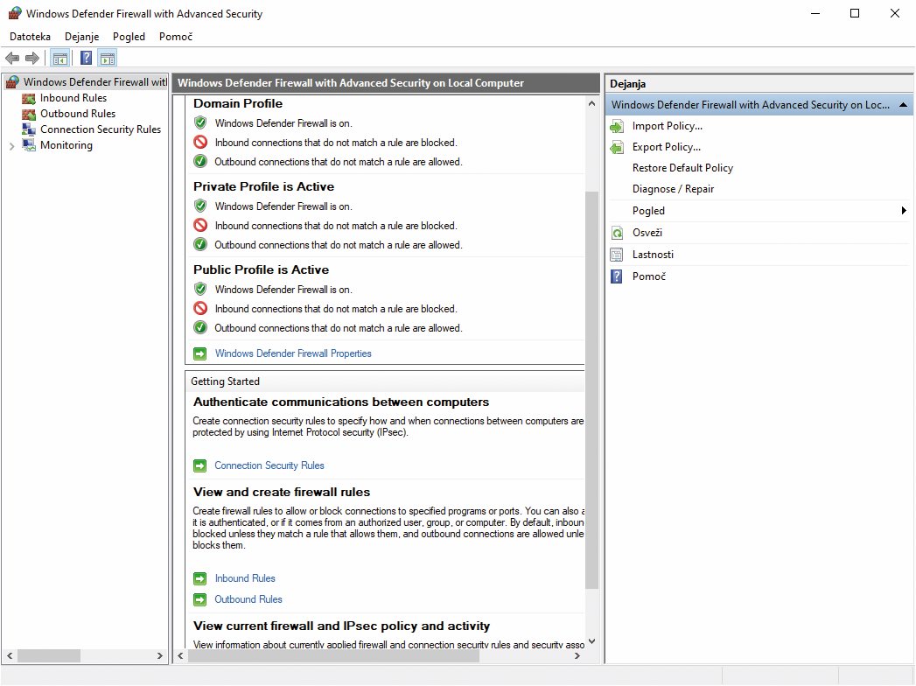Collapse the Dejanja section header arrow
The height and width of the screenshot is (686, 916).
(903, 105)
